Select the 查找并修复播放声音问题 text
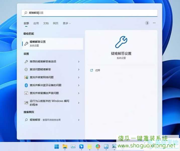Screen dimensions: 180x151 pyautogui.click(x=44, y=93)
